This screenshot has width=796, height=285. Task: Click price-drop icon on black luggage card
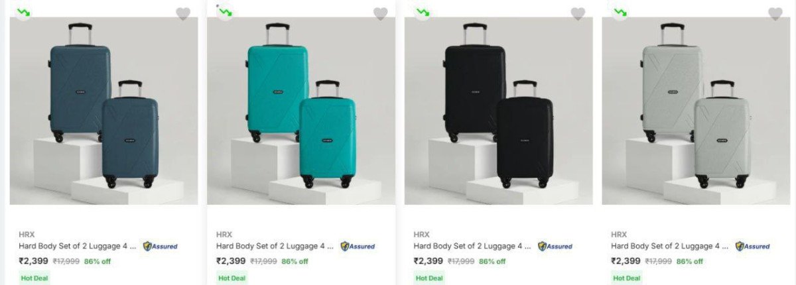[423, 13]
